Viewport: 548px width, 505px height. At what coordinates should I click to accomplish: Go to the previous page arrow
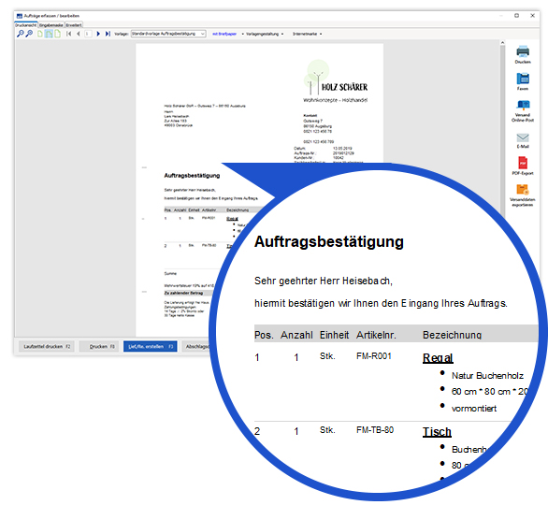[x=79, y=34]
